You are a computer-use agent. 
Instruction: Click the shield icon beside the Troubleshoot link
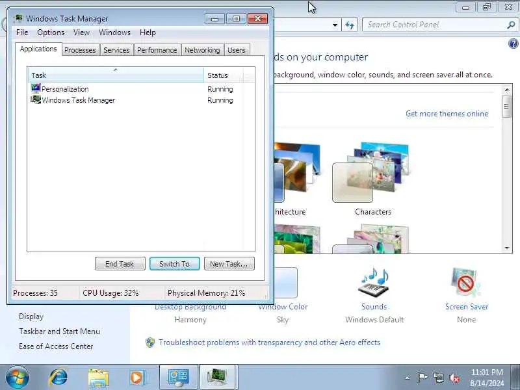tap(150, 343)
